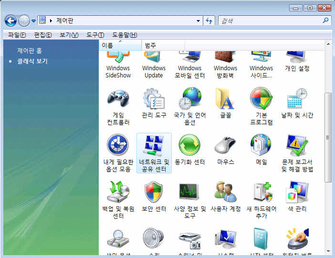Open Windows SideShow item
This screenshot has height=258, width=335.
[118, 65]
